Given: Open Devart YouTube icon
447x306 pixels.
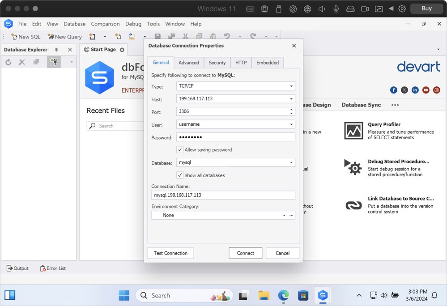Looking at the screenshot, I should [x=426, y=90].
